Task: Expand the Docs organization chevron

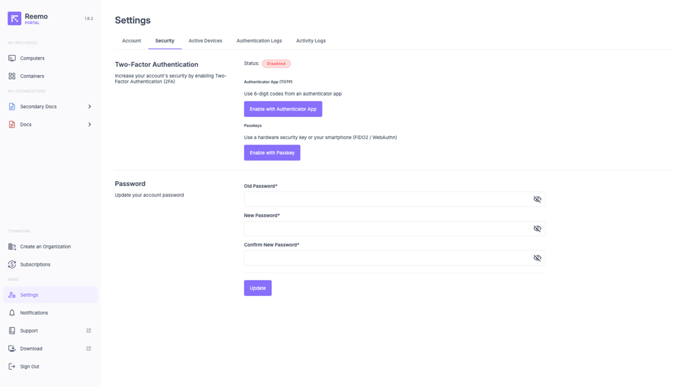Action: 90,125
